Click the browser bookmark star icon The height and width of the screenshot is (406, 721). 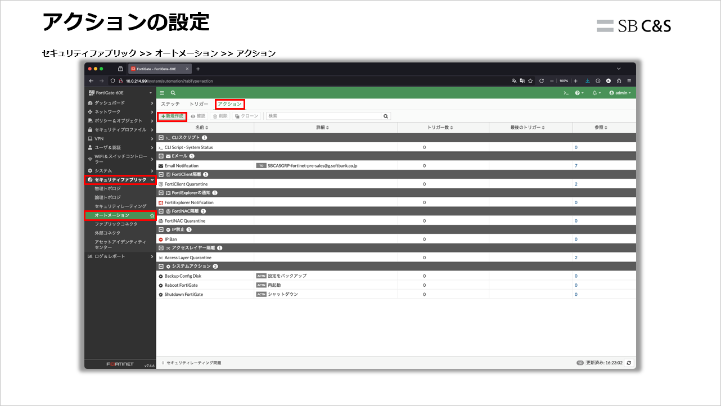pyautogui.click(x=530, y=81)
